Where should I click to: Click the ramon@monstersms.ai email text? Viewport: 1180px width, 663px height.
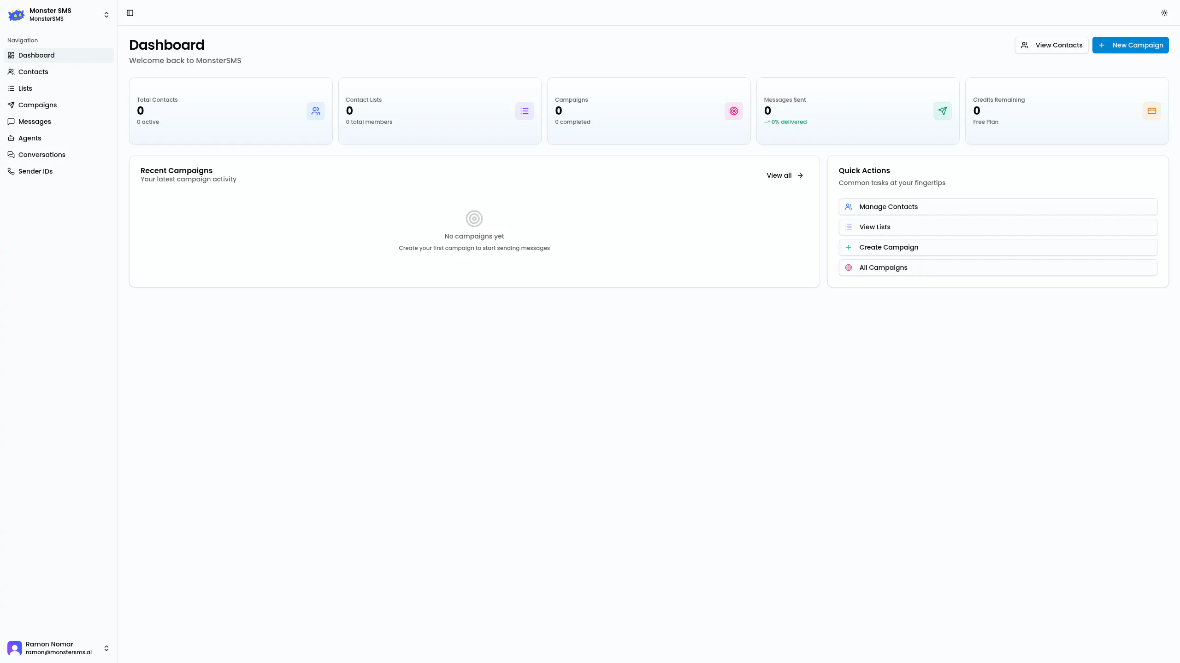click(59, 652)
